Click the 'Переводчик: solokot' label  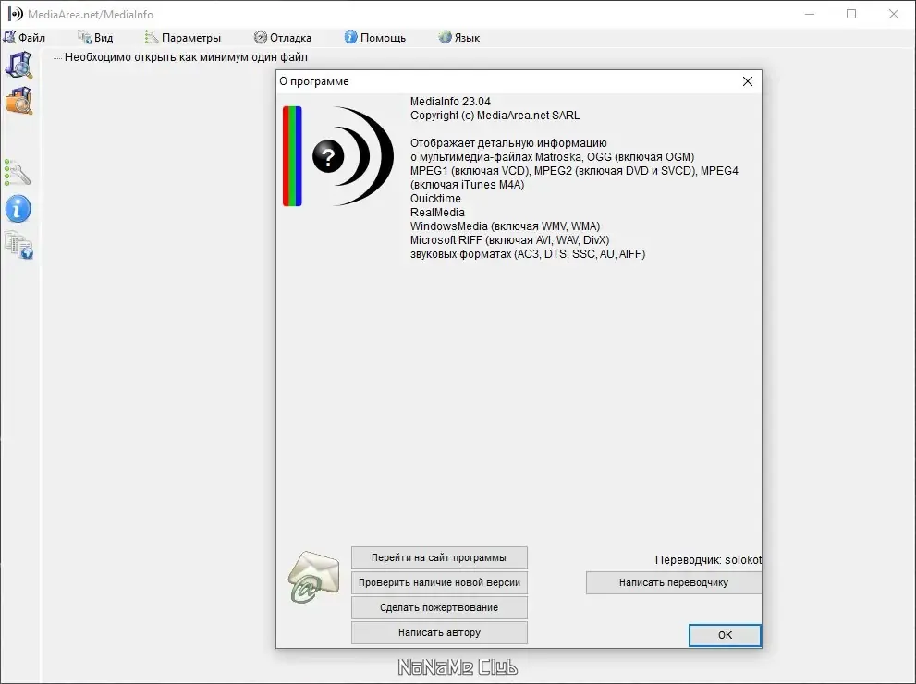click(708, 559)
